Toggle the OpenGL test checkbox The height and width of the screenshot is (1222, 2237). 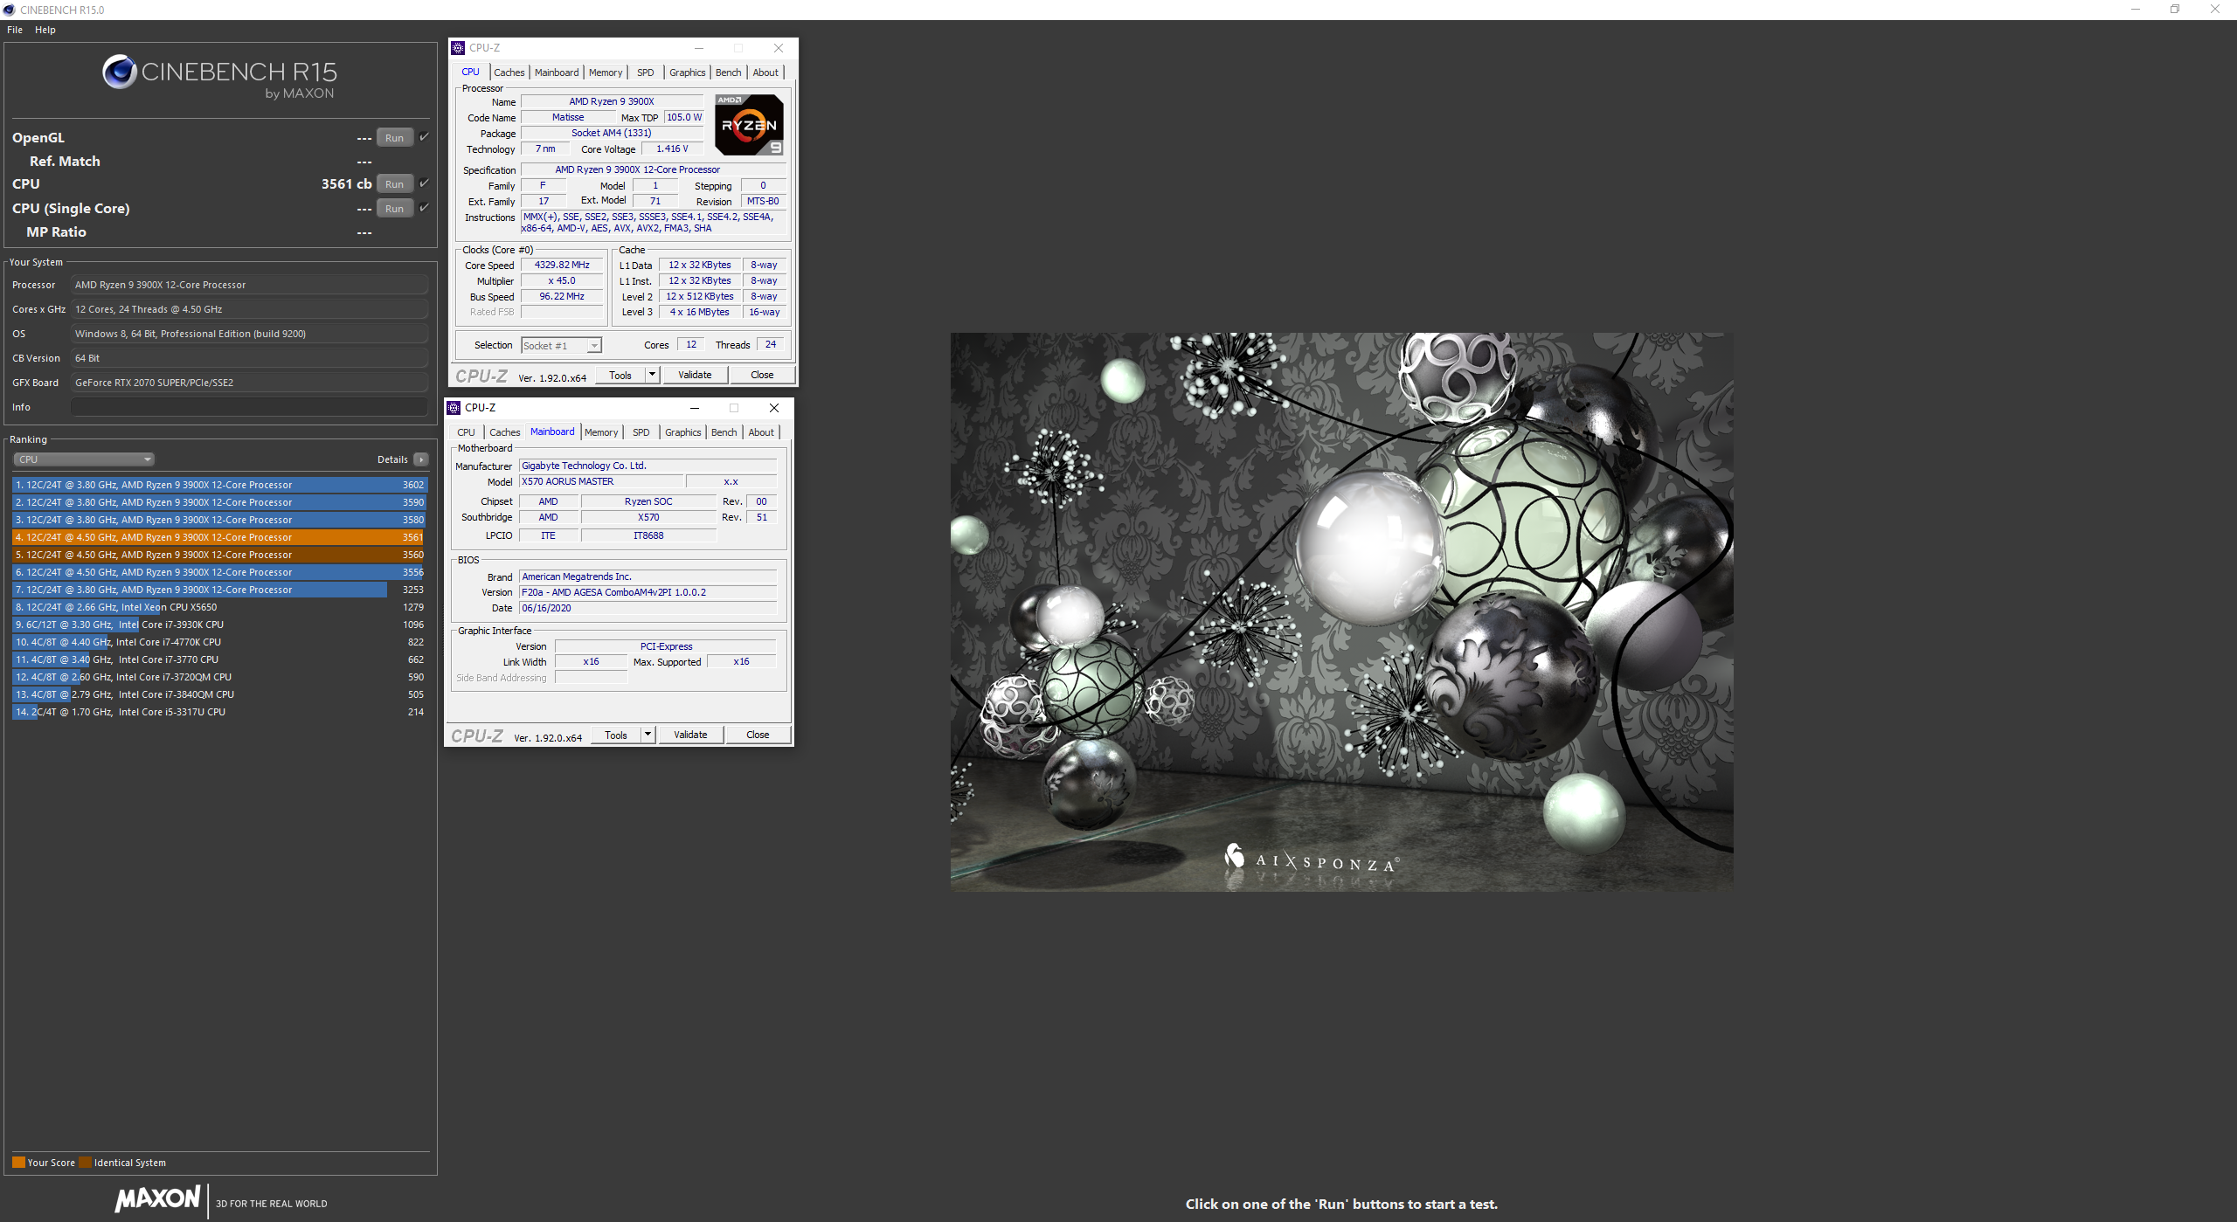coord(424,137)
